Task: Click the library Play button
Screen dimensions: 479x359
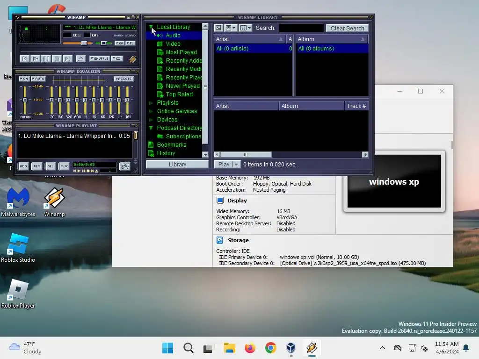Action: click(x=224, y=164)
